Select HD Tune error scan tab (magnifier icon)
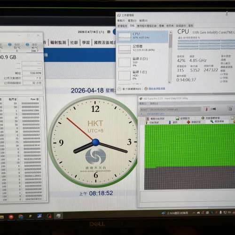Screen dimensions: 235x235 click(x=217, y=121)
